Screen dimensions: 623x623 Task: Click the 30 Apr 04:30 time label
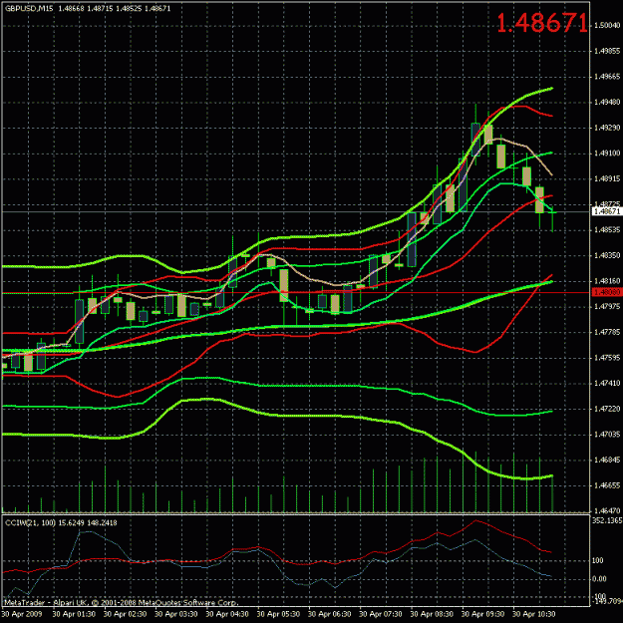click(227, 614)
